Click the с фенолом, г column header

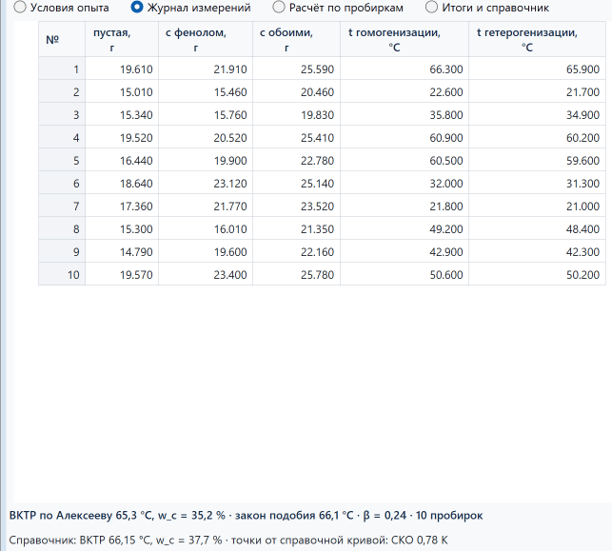(206, 39)
